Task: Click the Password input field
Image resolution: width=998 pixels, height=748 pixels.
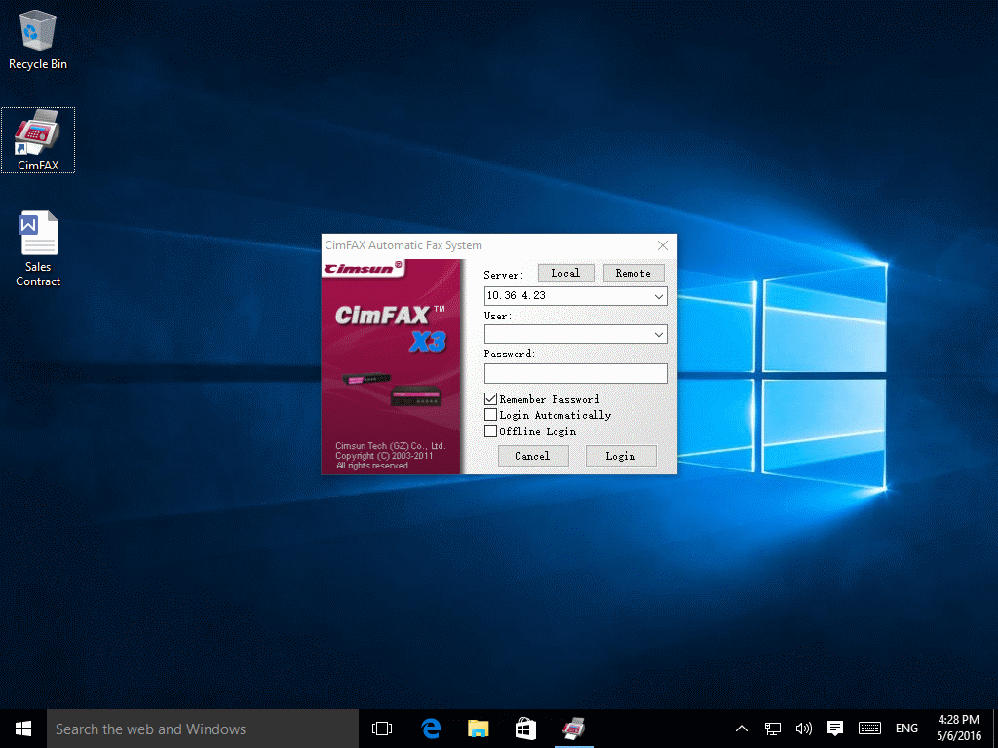Action: (x=575, y=373)
